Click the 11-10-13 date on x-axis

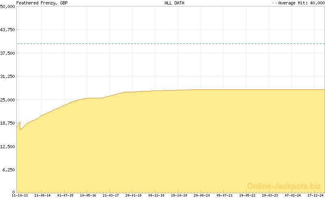tap(19, 195)
